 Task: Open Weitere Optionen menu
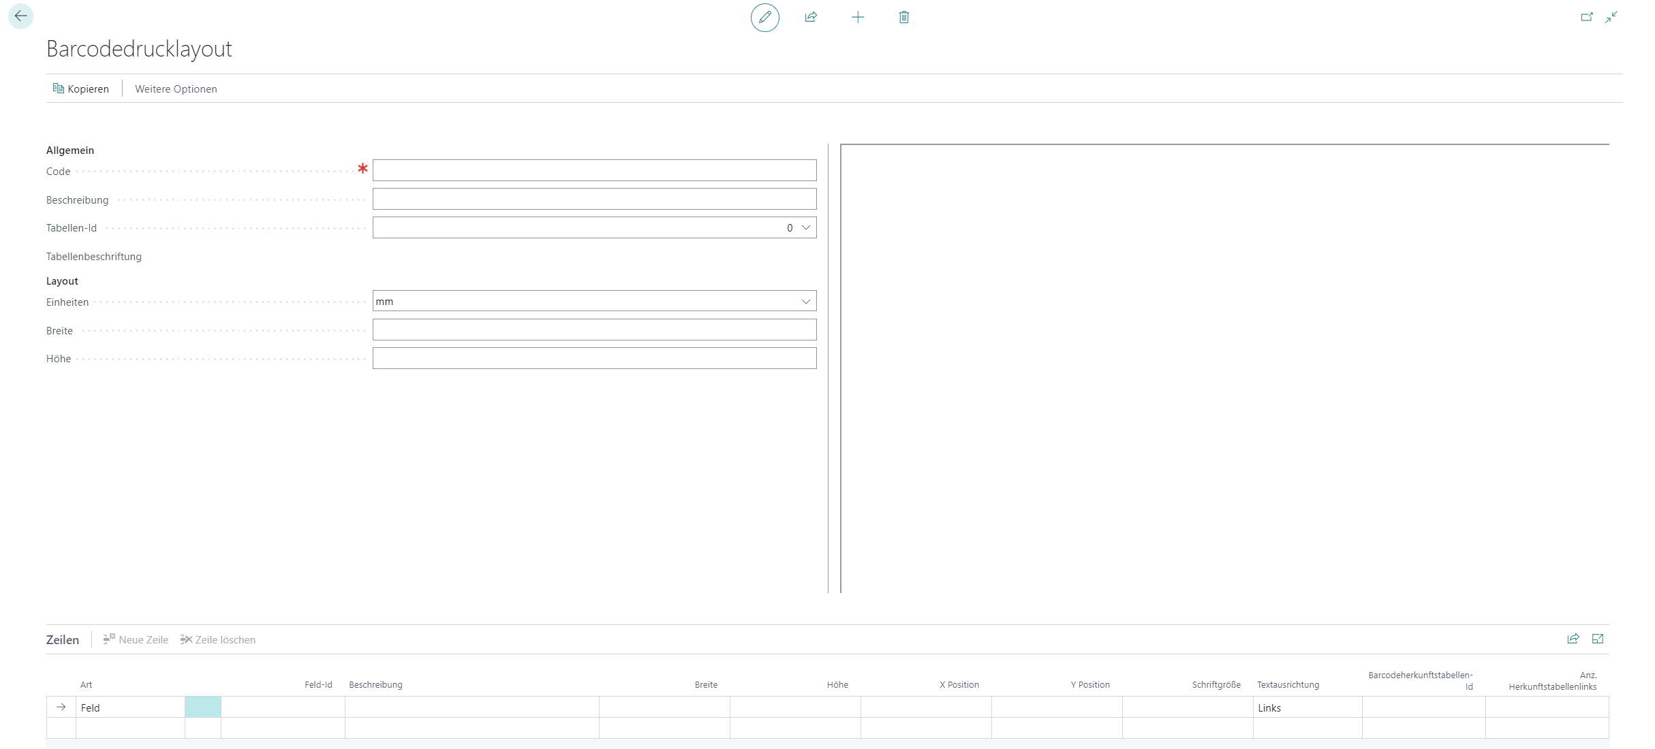[176, 89]
